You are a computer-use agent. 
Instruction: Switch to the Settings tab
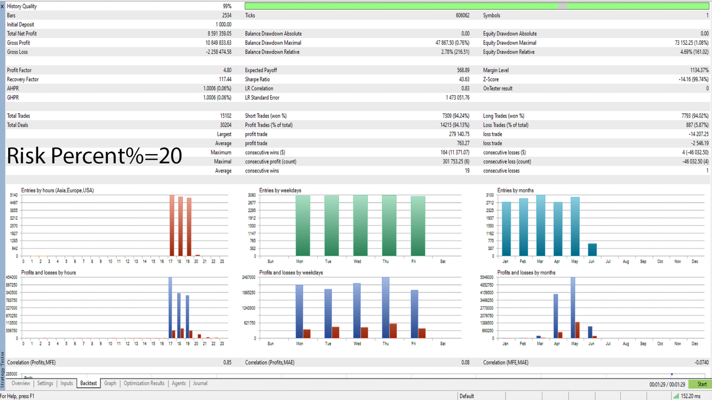[45, 383]
